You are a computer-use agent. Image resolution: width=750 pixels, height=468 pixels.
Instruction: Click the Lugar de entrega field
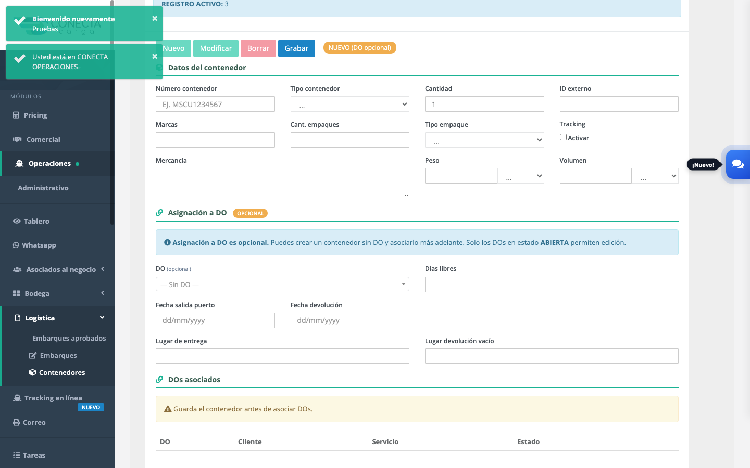[282, 356]
